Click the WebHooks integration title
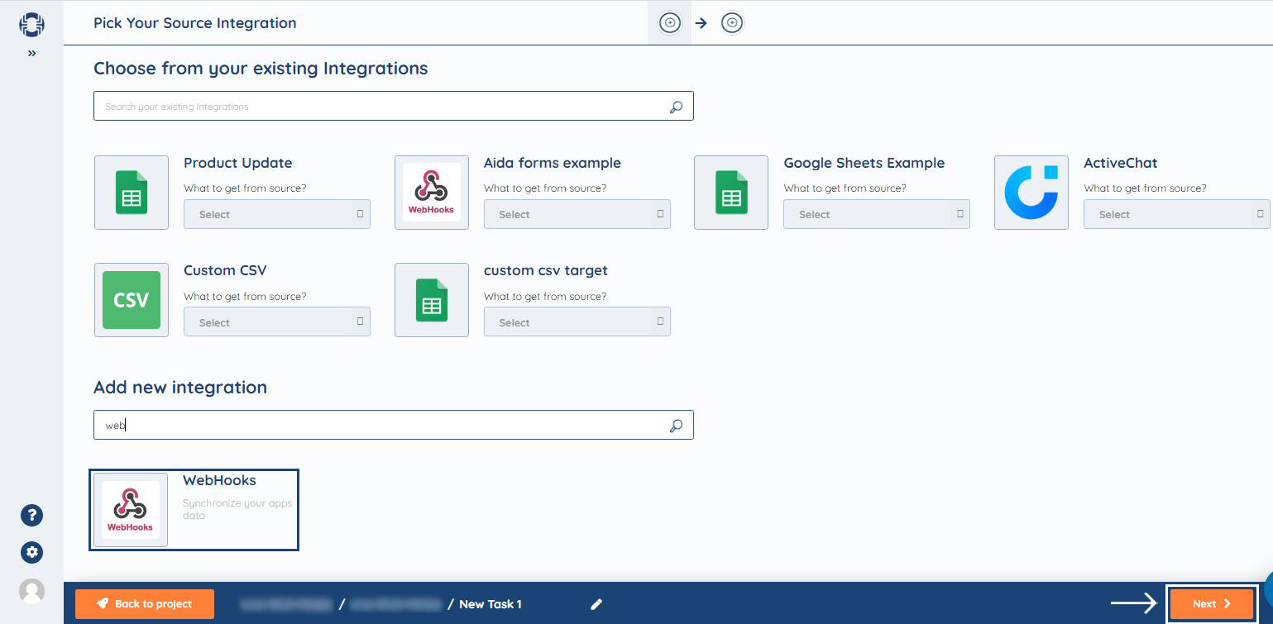Screen dimensions: 1273x624 click(x=219, y=480)
